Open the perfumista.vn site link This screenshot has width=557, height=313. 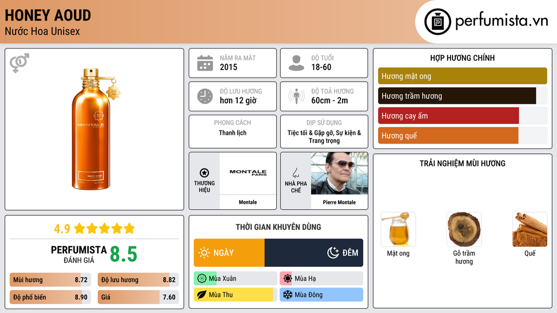(502, 21)
